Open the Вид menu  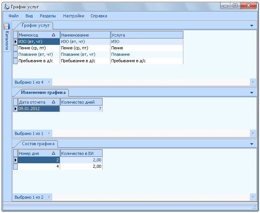pyautogui.click(x=29, y=16)
